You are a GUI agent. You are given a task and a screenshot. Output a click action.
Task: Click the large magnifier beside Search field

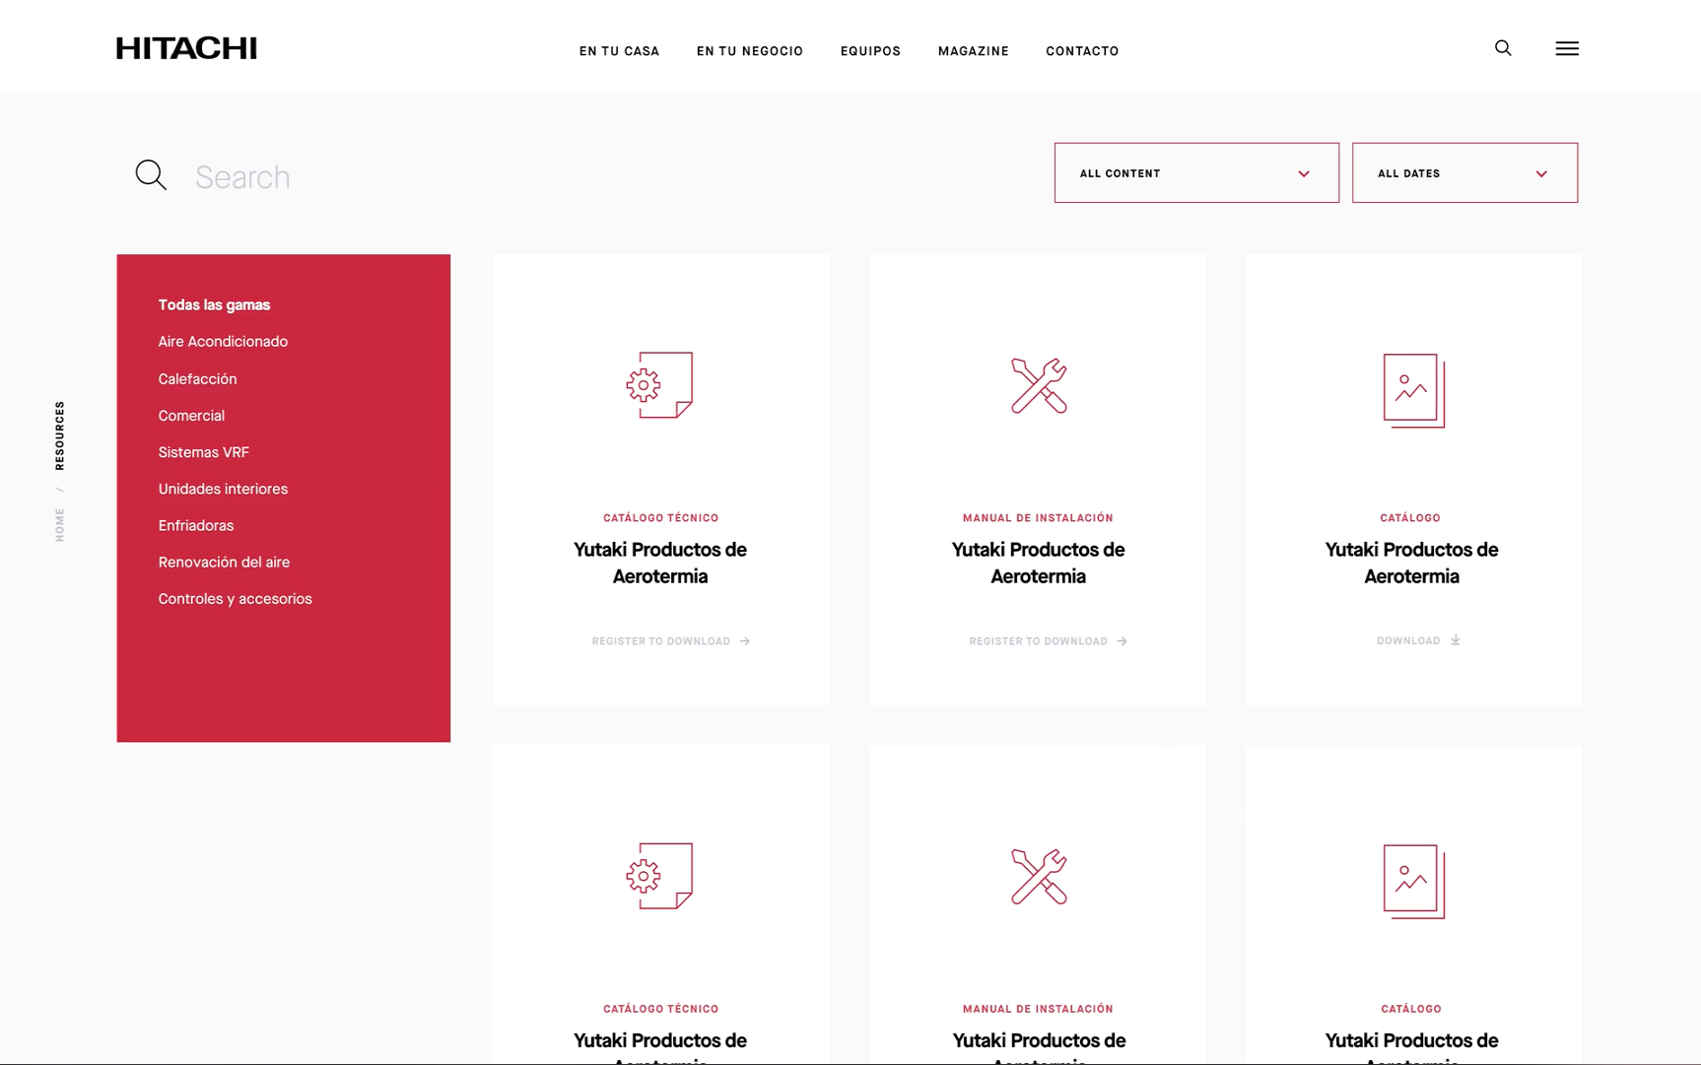pyautogui.click(x=151, y=174)
